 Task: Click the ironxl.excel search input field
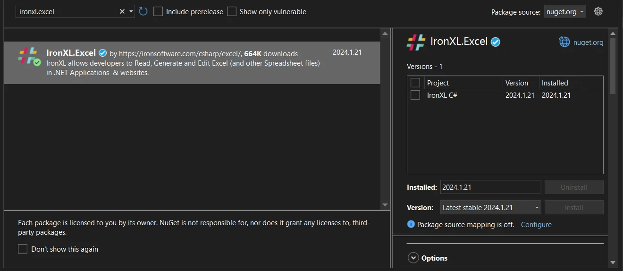66,11
